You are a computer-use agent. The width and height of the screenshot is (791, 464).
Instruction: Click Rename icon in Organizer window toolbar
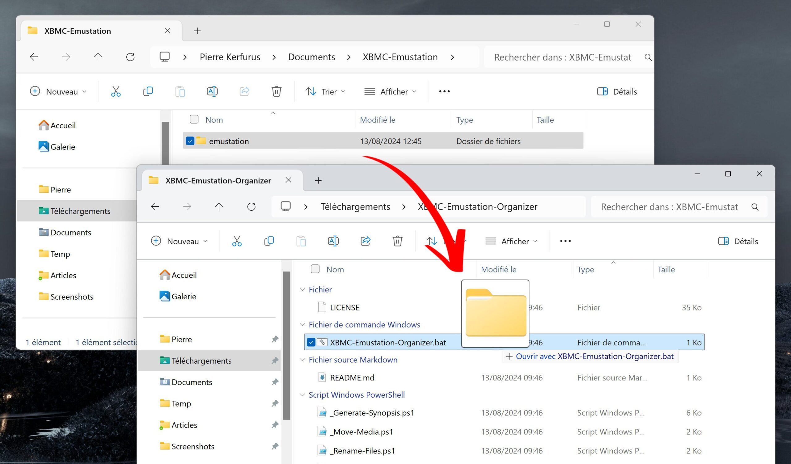pyautogui.click(x=333, y=241)
